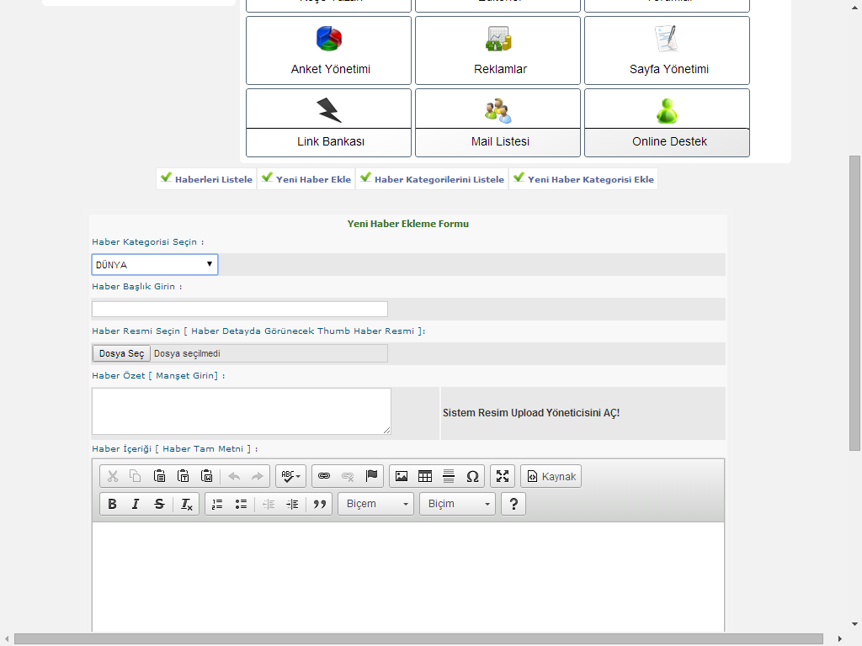Screen dimensions: 862x646
Task: Open the Biçim format dropdown
Action: (457, 505)
